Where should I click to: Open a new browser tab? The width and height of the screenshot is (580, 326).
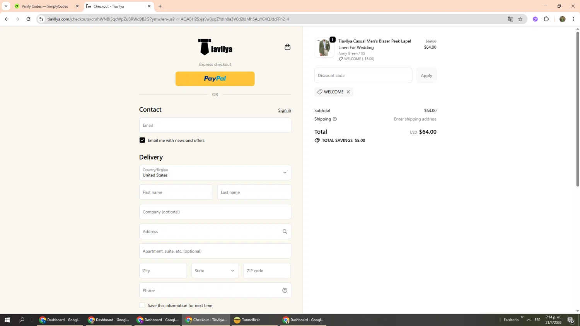pyautogui.click(x=160, y=6)
